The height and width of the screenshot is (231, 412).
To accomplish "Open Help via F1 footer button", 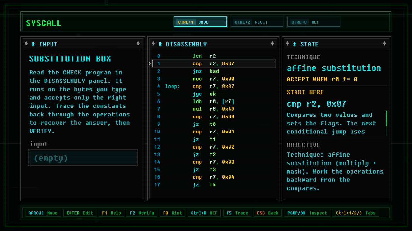I will [111, 213].
